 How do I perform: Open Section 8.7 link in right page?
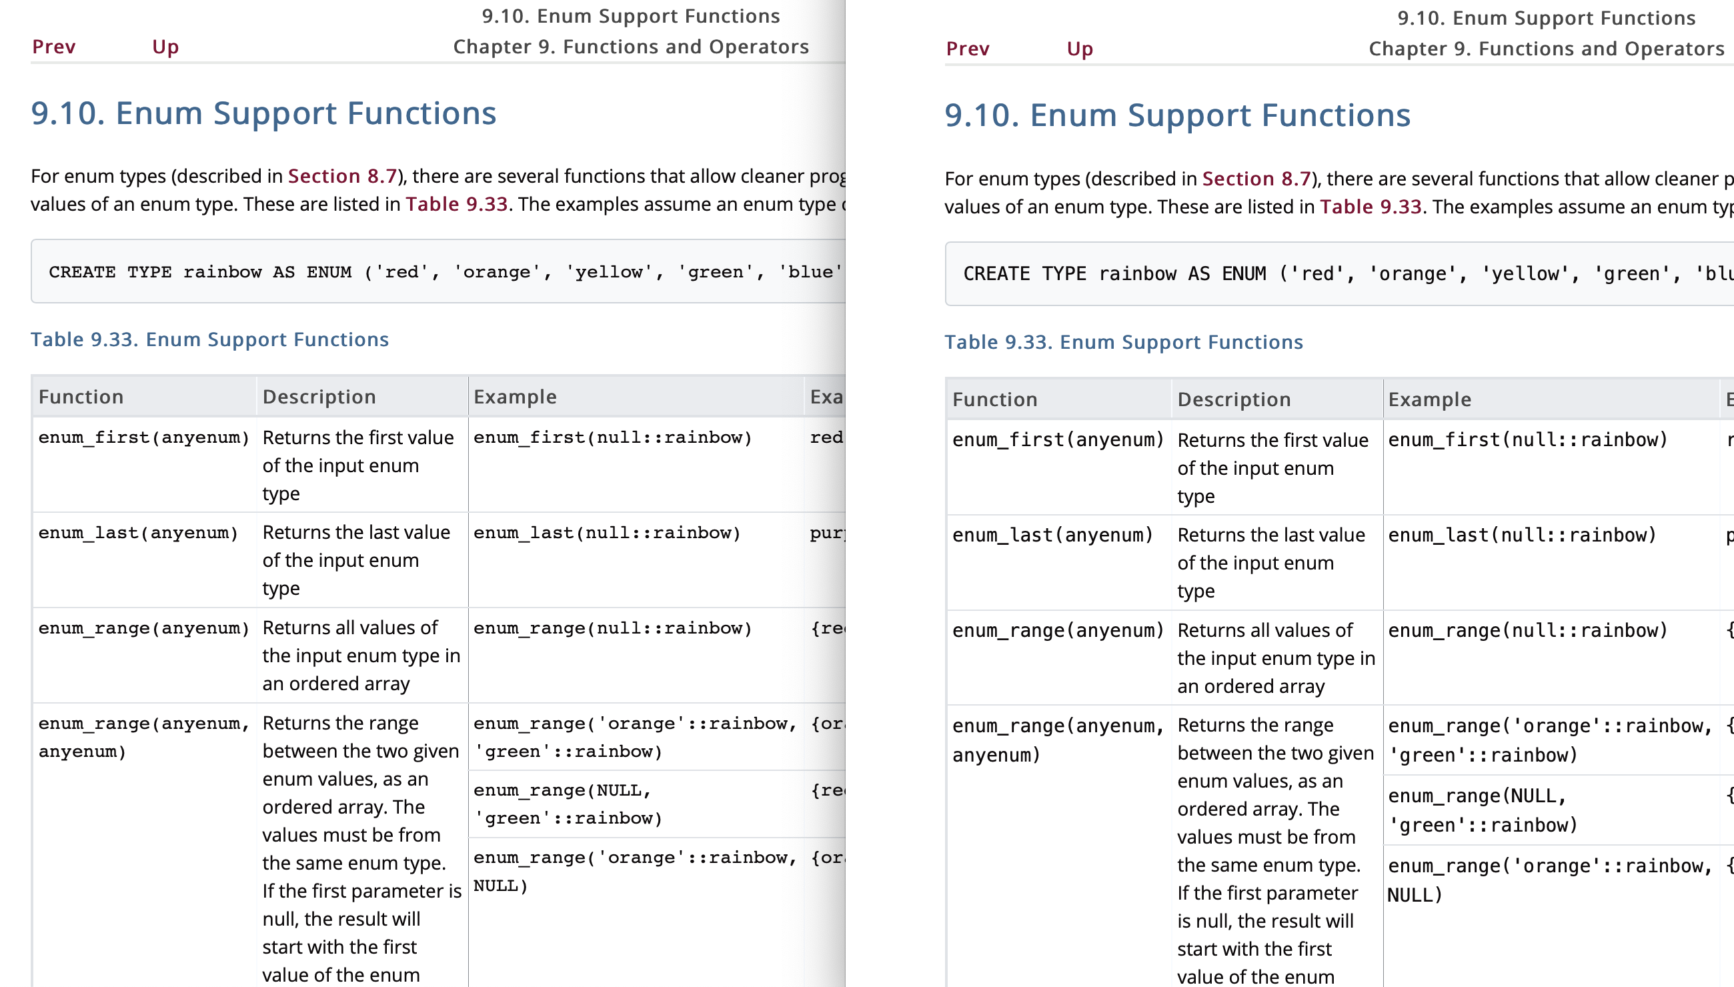tap(1256, 179)
